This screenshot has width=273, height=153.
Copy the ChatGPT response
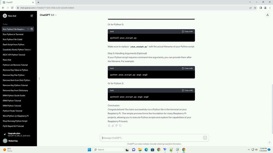109,125
